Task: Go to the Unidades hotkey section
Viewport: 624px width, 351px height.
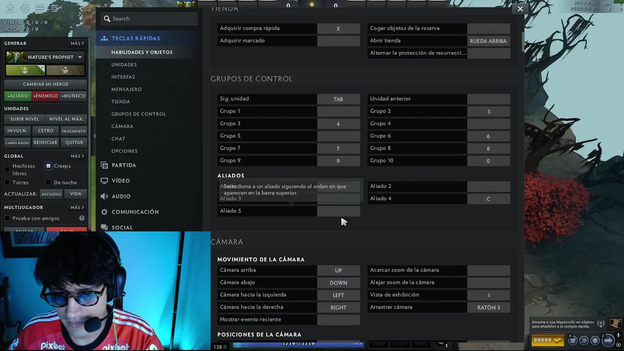Action: point(124,64)
